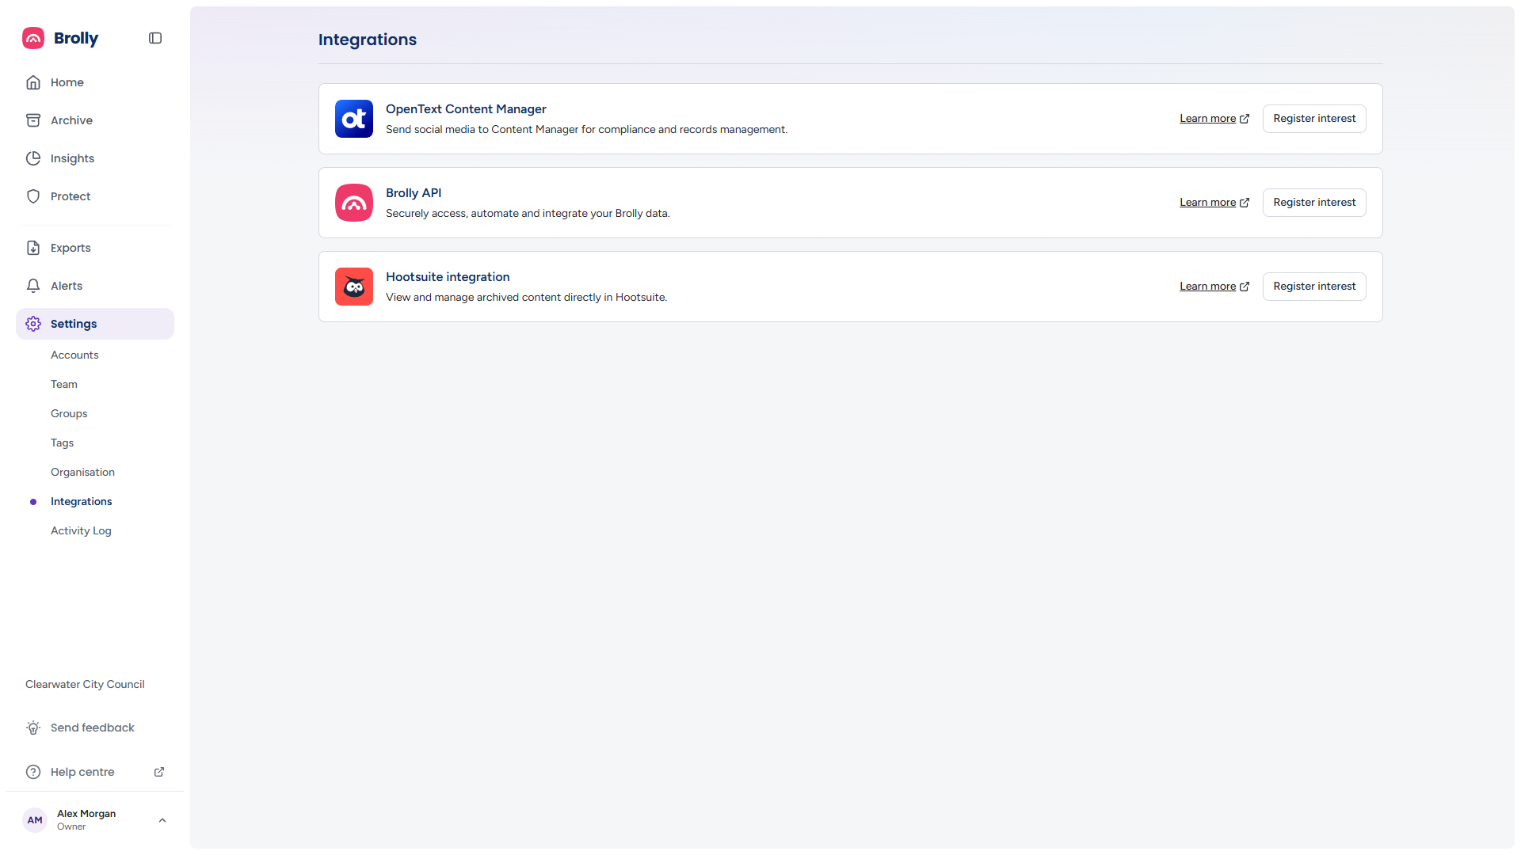Open the Insights menu item label
This screenshot has height=855, width=1521.
(72, 158)
